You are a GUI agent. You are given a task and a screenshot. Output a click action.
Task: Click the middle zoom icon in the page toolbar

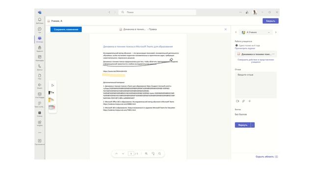(153, 153)
